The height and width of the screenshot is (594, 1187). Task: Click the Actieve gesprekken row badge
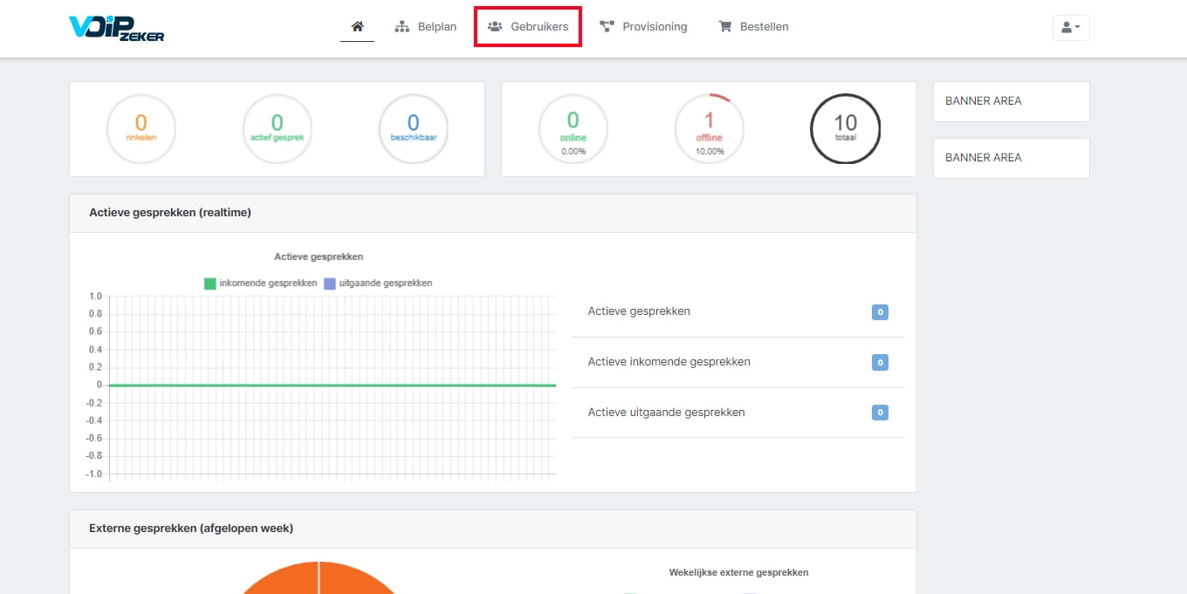pyautogui.click(x=880, y=312)
